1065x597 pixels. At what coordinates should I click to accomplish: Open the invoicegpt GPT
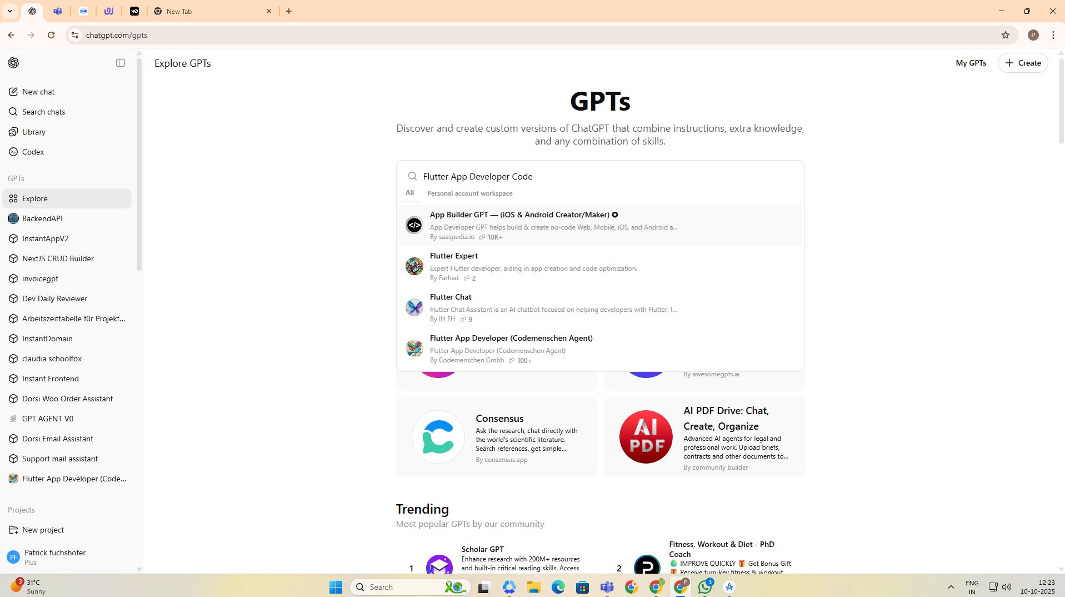(x=67, y=278)
